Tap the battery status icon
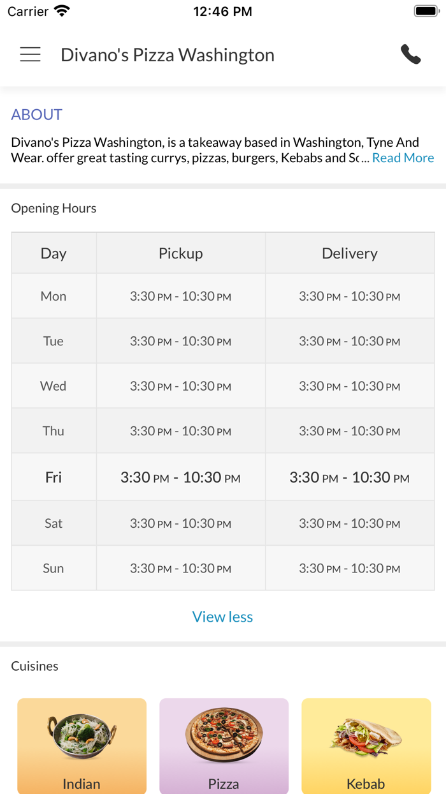Viewport: 446px width, 794px height. point(424,11)
